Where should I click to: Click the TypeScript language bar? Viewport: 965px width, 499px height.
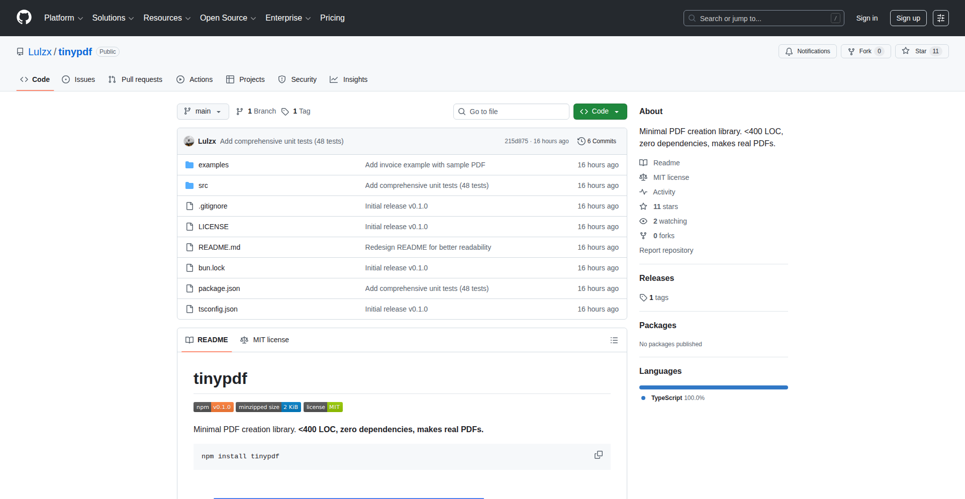[x=713, y=387]
